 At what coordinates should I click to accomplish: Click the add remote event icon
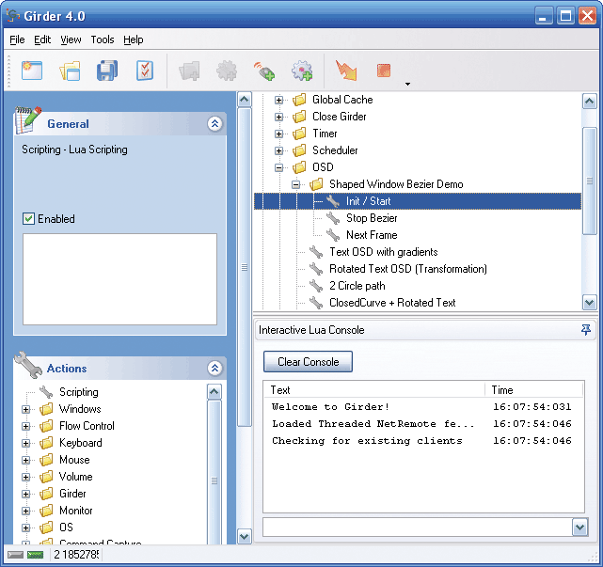pyautogui.click(x=264, y=71)
